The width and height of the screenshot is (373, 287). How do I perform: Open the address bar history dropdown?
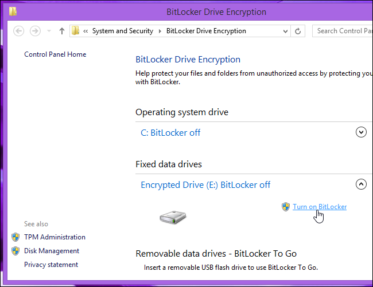pos(285,31)
